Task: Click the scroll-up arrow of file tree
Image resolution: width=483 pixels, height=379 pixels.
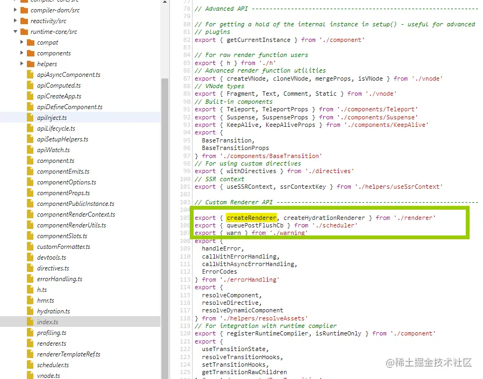Action: point(165,2)
